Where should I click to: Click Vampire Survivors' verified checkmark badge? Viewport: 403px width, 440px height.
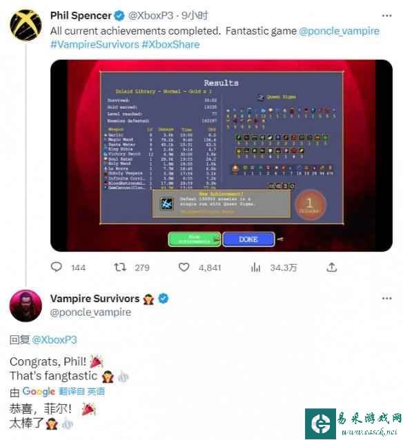tap(164, 299)
